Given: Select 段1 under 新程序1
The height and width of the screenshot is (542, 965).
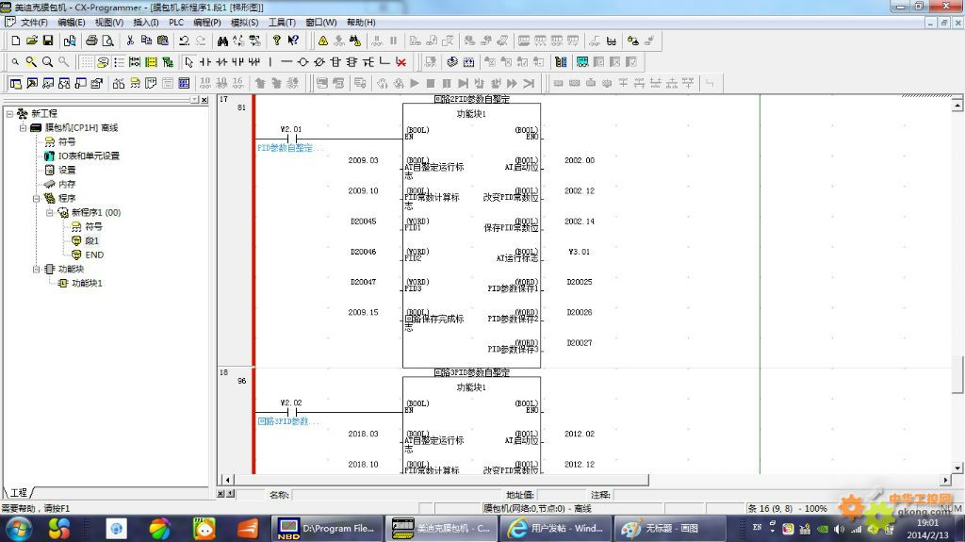Looking at the screenshot, I should coord(91,240).
